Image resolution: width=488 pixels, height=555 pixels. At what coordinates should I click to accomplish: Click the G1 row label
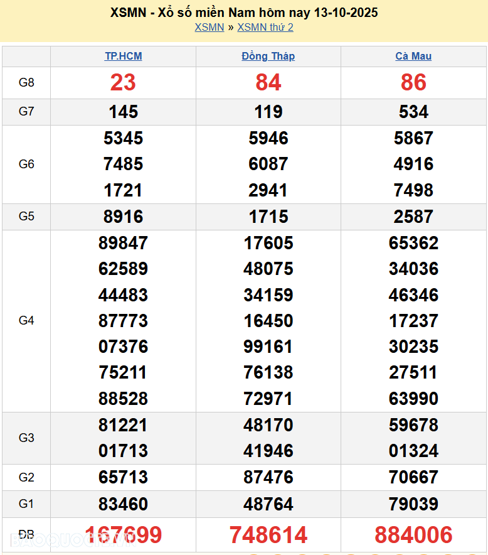(x=26, y=504)
